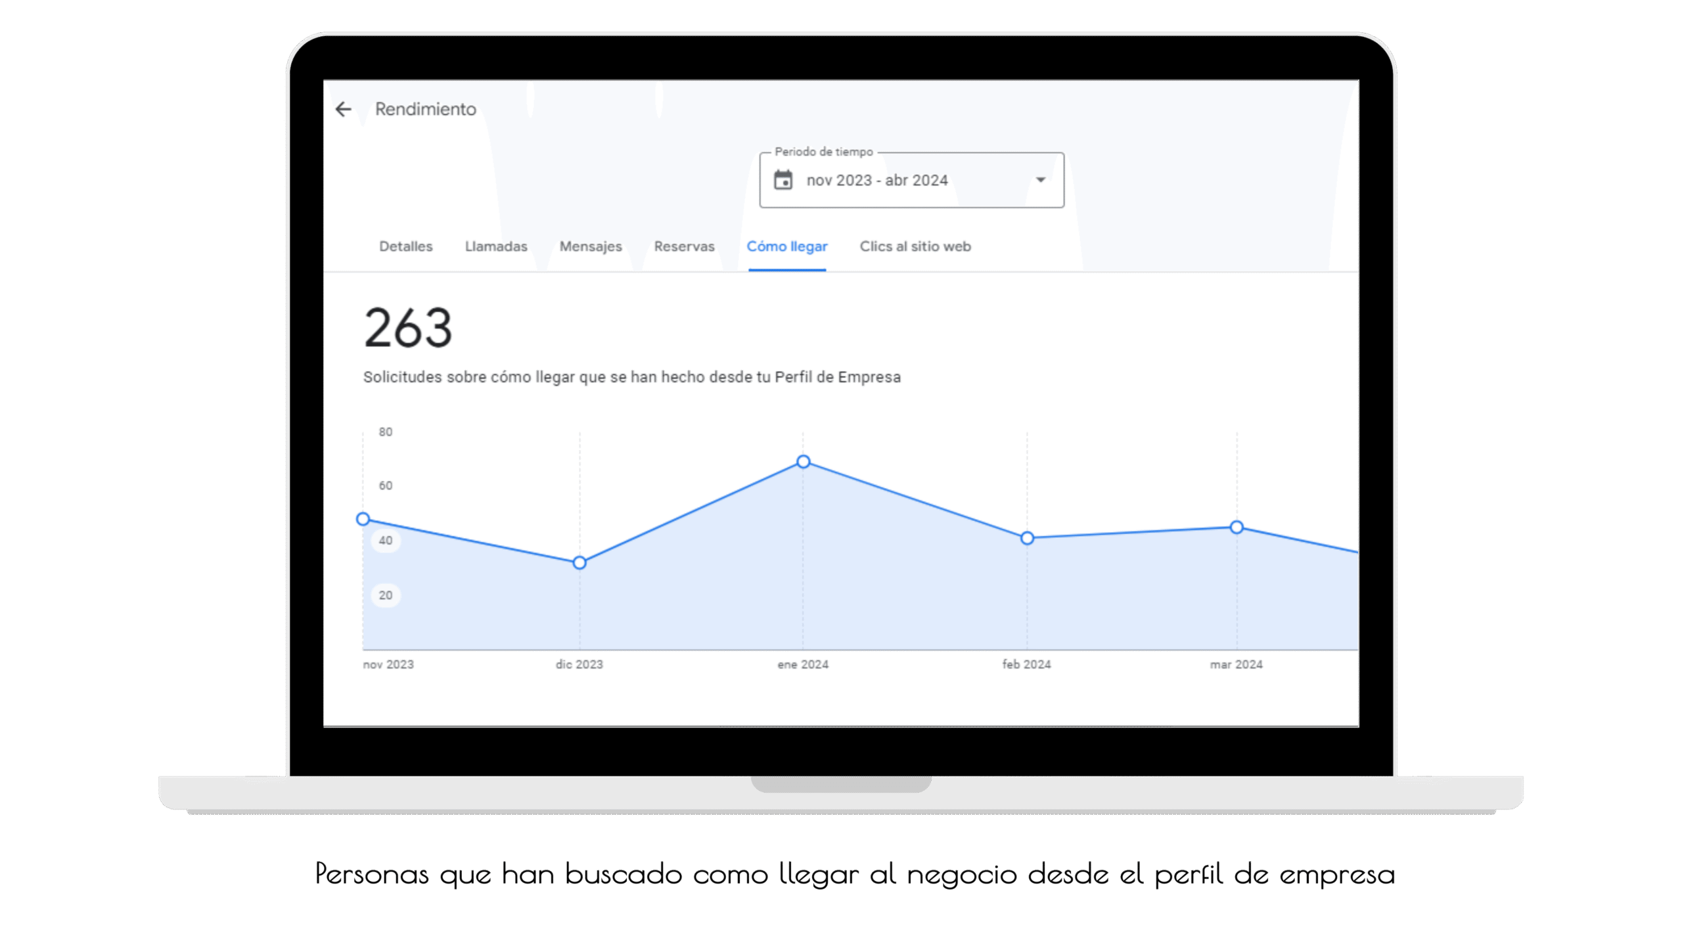The height and width of the screenshot is (946, 1682).
Task: Click the nov 2023 data point
Action: [x=363, y=519]
